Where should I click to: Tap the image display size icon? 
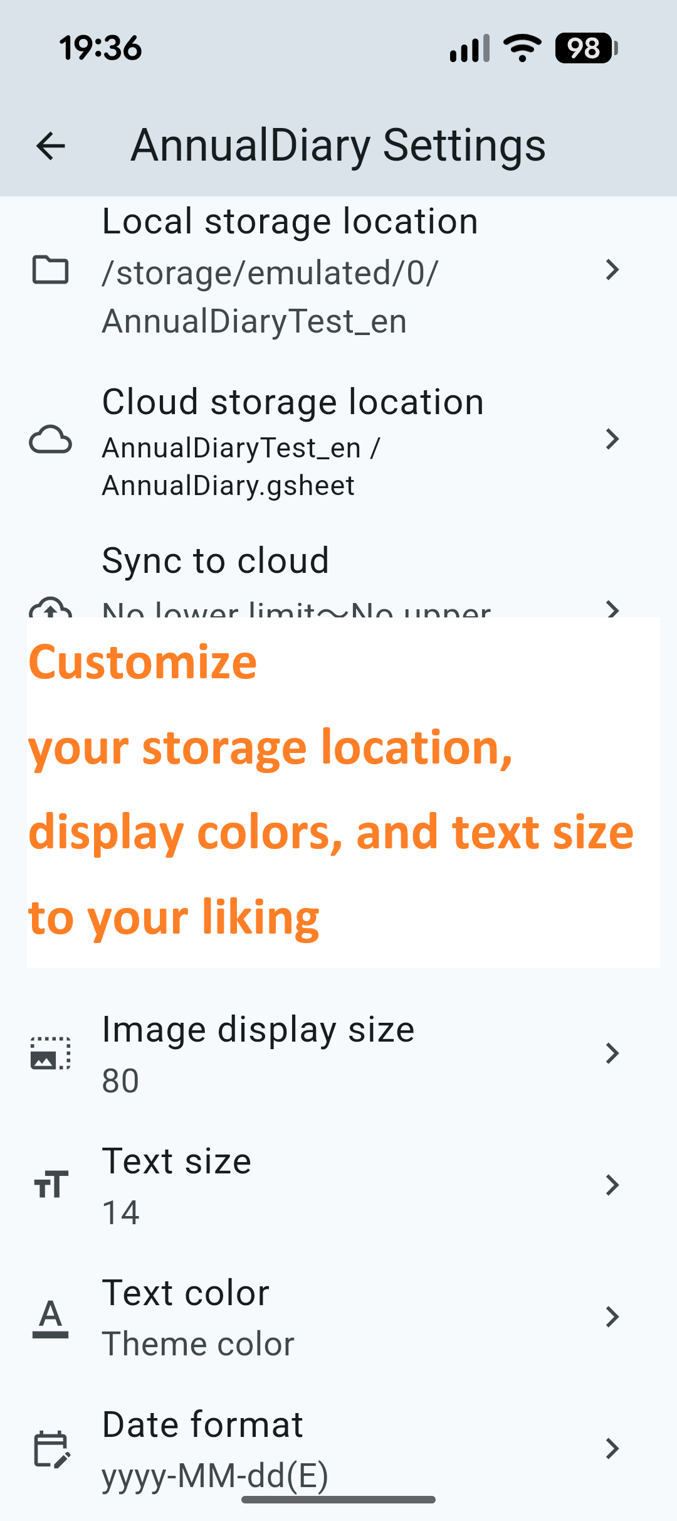click(50, 1053)
